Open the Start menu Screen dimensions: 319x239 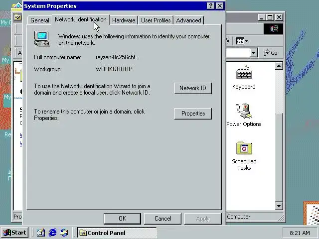tap(14, 233)
